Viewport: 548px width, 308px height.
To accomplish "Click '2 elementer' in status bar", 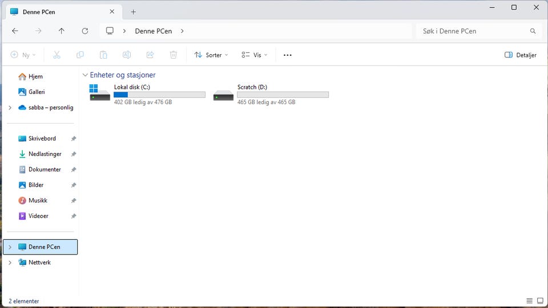I will click(24, 301).
